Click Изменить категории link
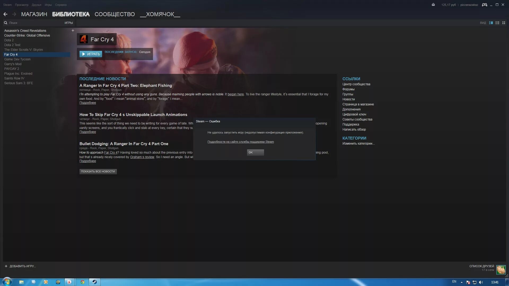The height and width of the screenshot is (286, 509). click(x=358, y=144)
